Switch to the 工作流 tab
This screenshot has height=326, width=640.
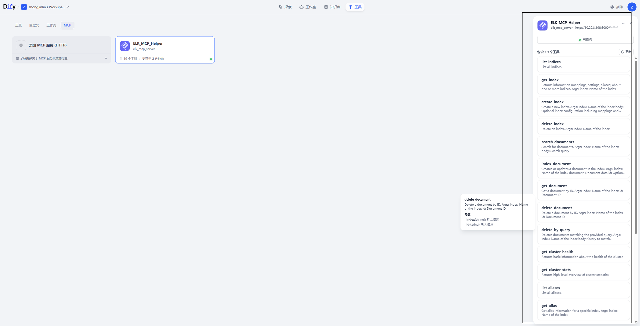click(x=51, y=25)
